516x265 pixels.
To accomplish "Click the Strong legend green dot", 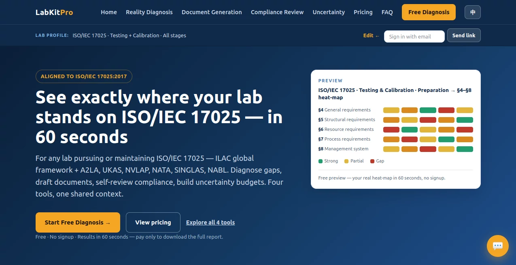I will [x=321, y=161].
